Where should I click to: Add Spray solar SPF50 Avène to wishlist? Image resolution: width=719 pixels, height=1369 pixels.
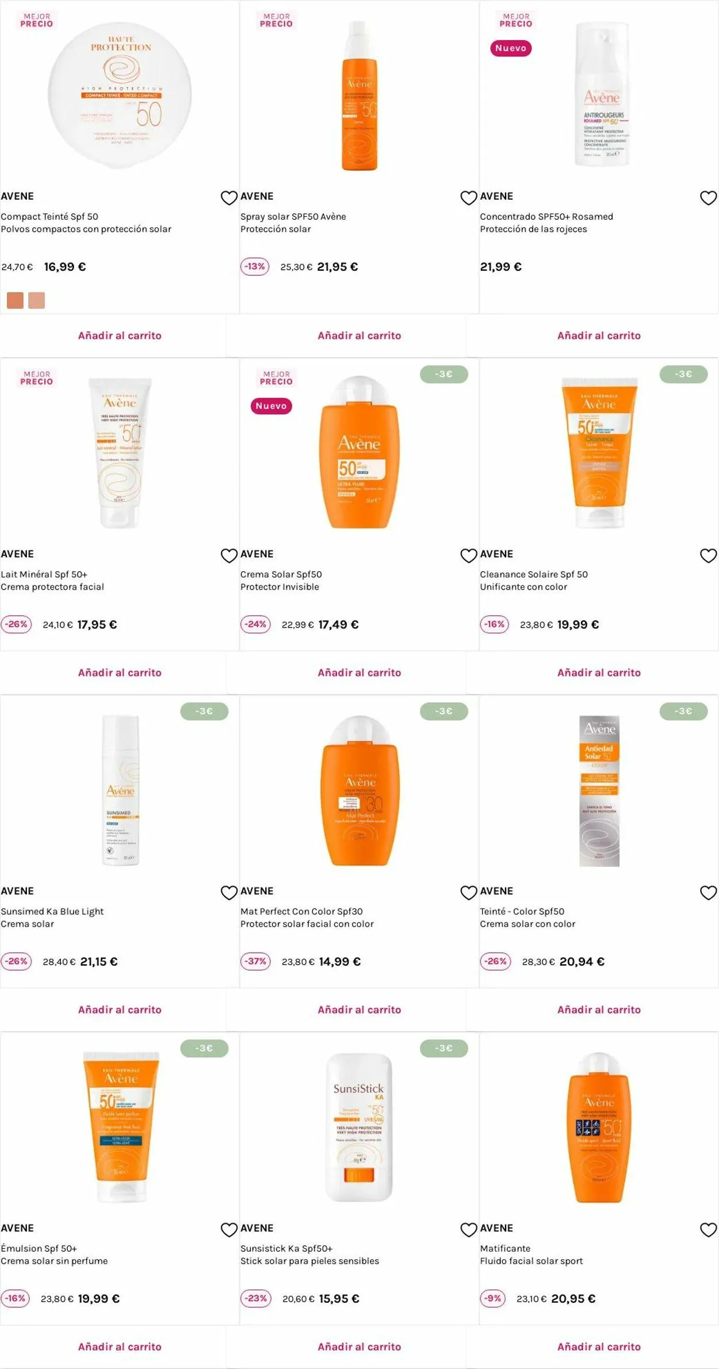[x=469, y=198]
